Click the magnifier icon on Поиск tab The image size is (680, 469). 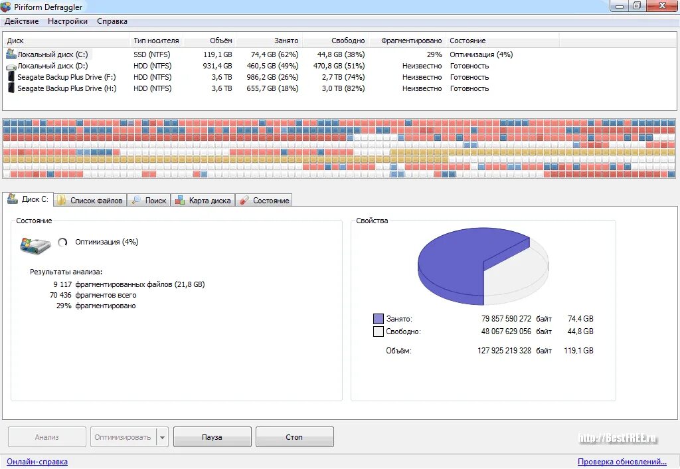tap(136, 200)
